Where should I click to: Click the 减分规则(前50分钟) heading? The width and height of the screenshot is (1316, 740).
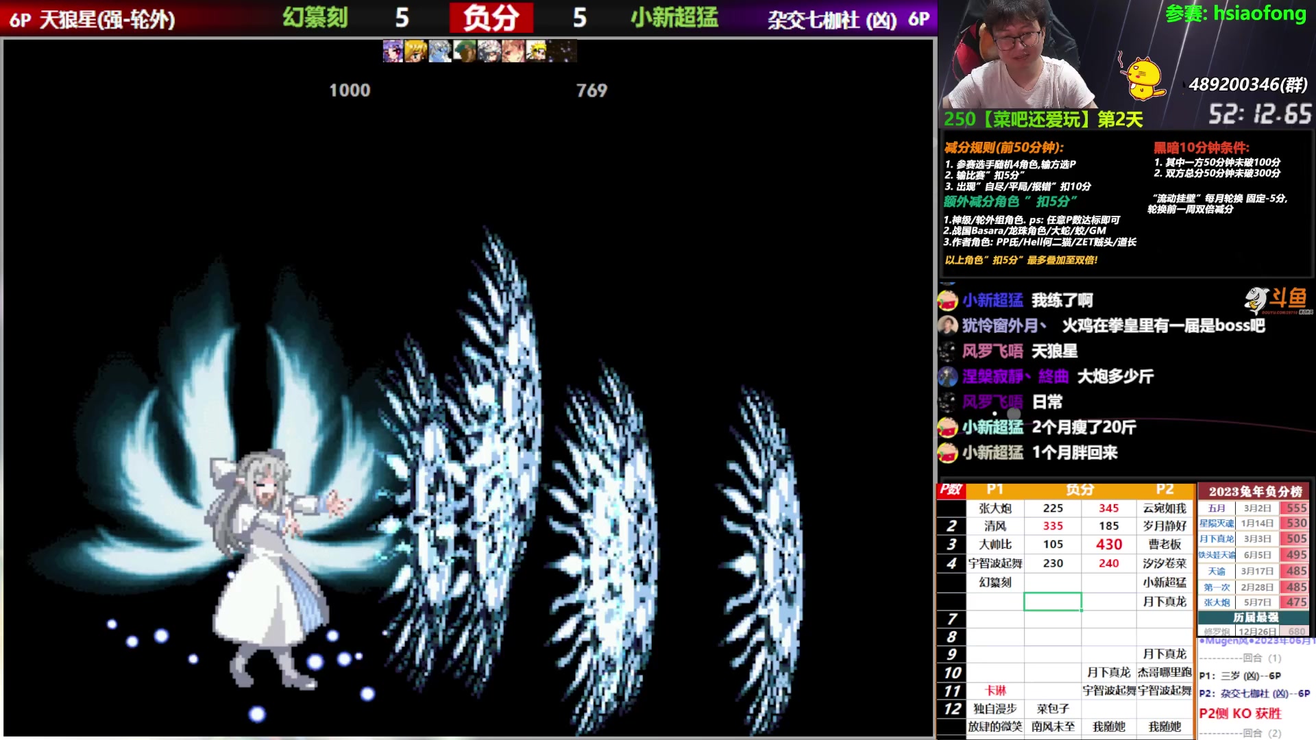(x=1004, y=147)
